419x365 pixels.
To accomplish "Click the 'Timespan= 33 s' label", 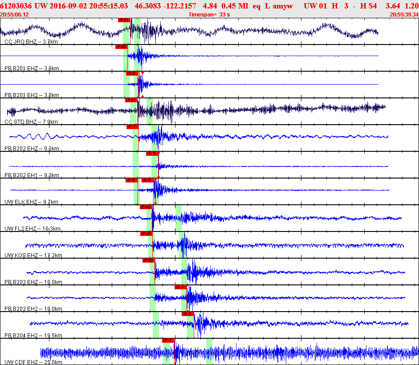I will [209, 14].
